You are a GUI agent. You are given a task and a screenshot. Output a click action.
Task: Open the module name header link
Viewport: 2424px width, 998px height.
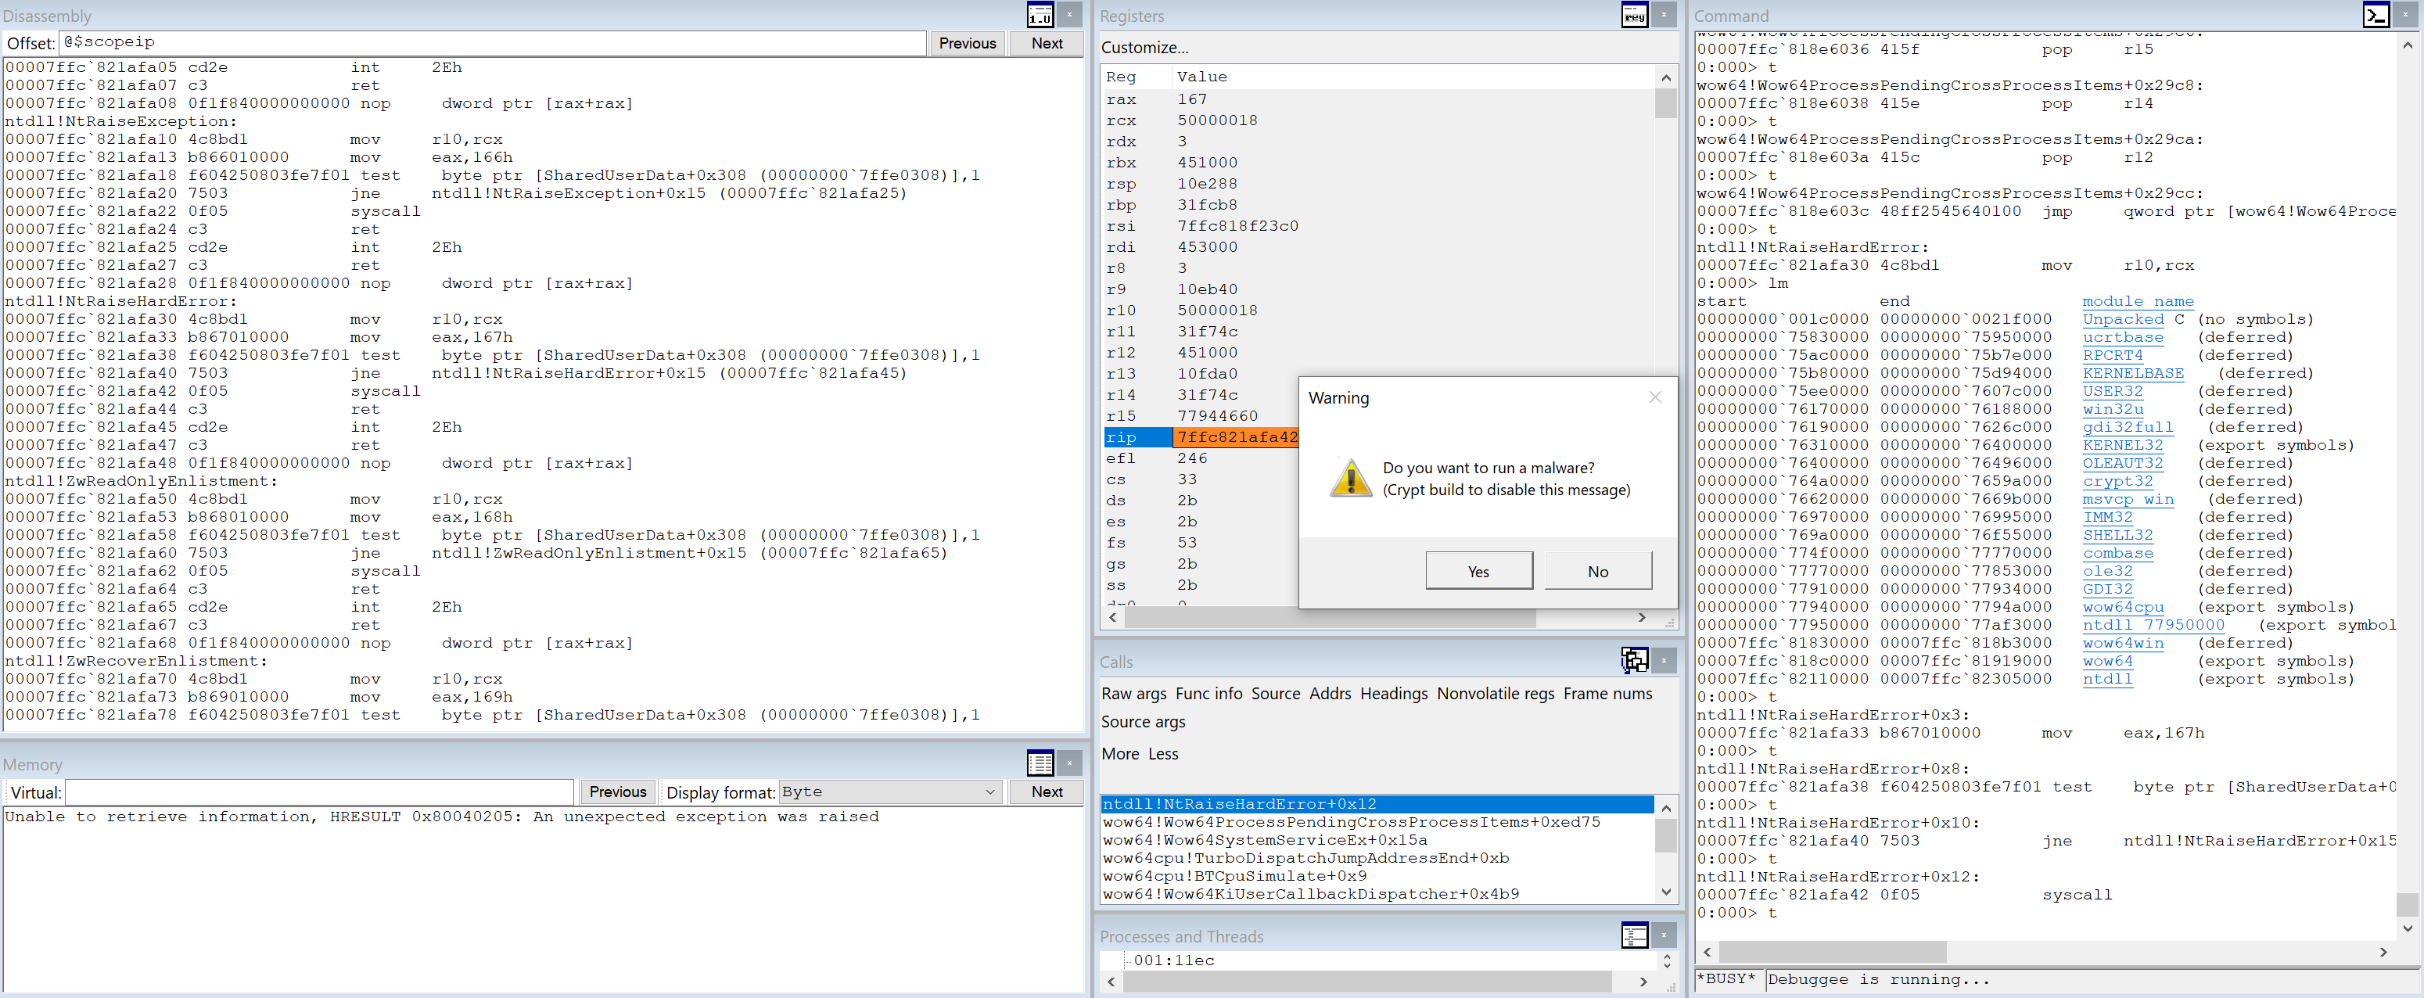(x=2137, y=301)
